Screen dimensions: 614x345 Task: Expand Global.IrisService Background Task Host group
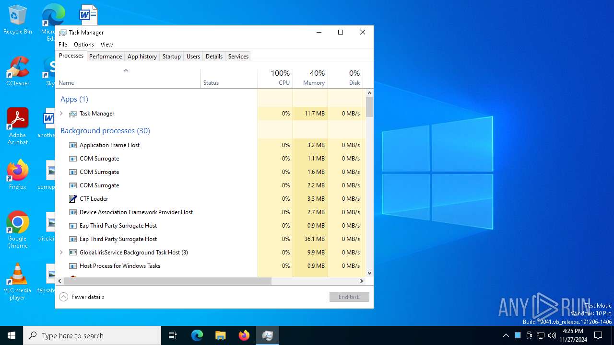(x=61, y=253)
